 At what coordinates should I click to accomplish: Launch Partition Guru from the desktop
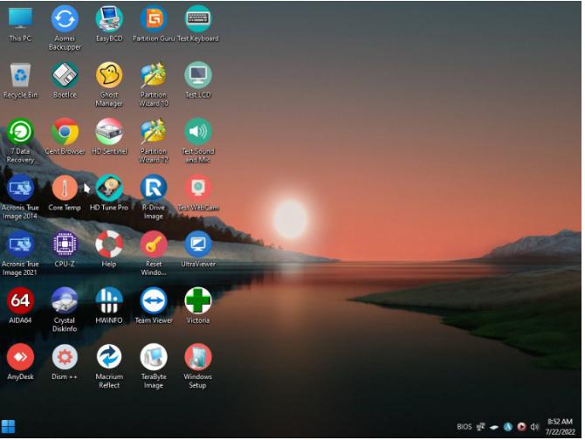[x=154, y=19]
